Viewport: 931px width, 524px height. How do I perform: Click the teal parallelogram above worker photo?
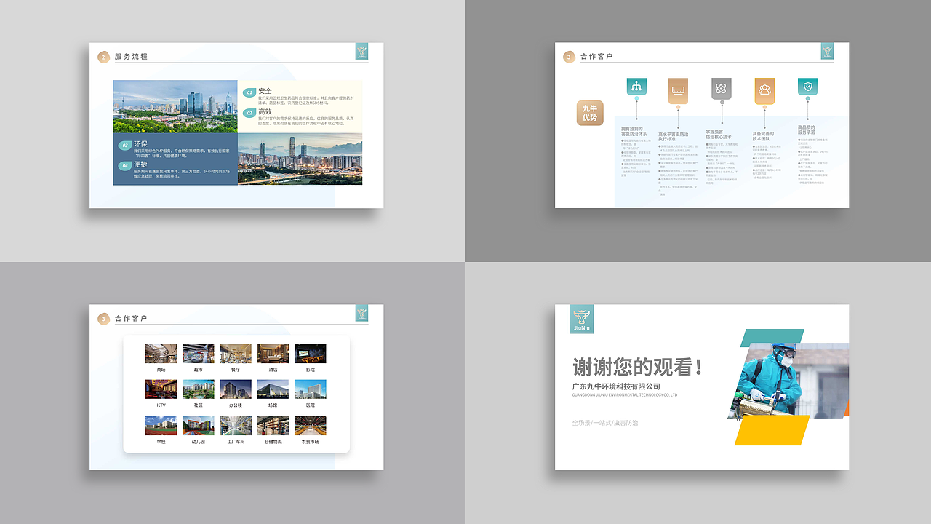772,336
